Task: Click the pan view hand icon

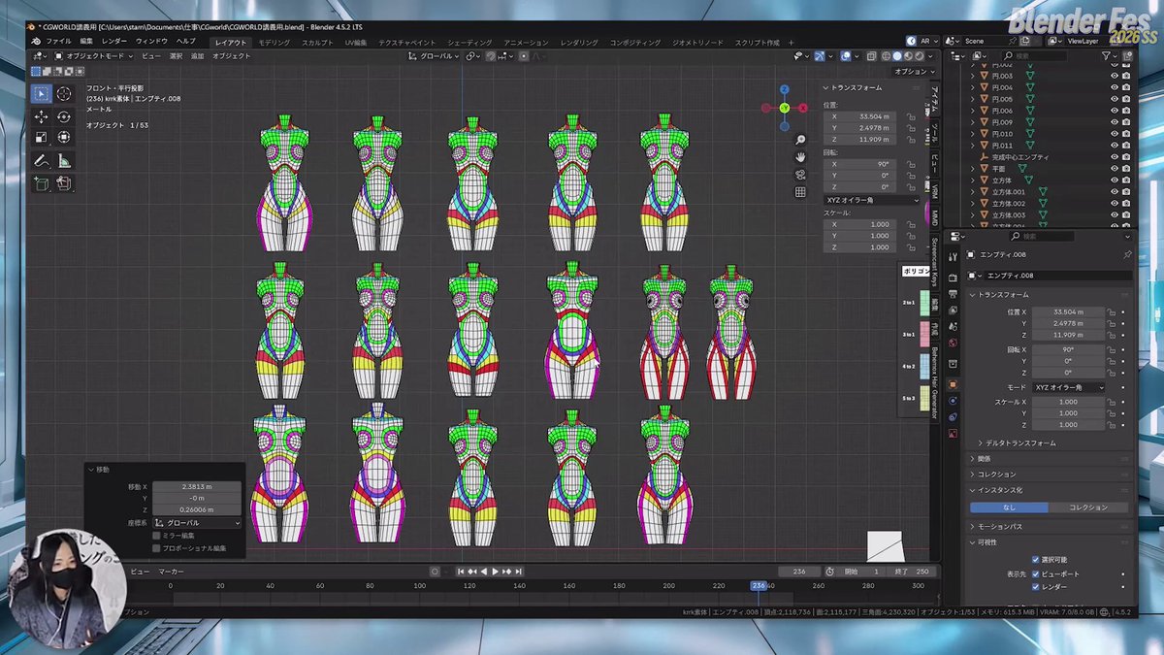Action: pyautogui.click(x=800, y=156)
